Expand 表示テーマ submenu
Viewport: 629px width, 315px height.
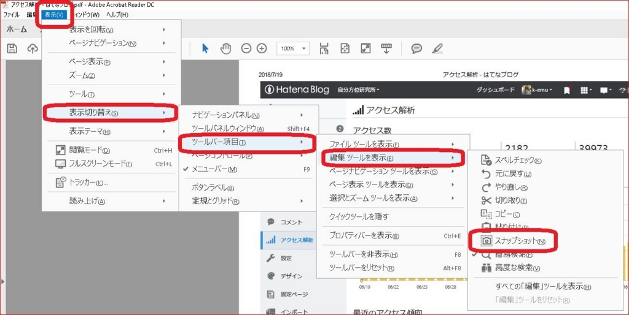[x=111, y=131]
